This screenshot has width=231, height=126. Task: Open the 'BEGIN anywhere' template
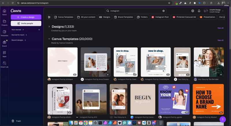tap(143, 99)
